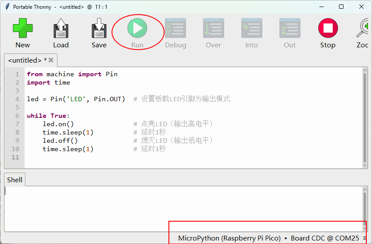Click the code 'led = Pin('LED', Pin.OUT)'
The width and height of the screenshot is (372, 244).
[x=76, y=99]
